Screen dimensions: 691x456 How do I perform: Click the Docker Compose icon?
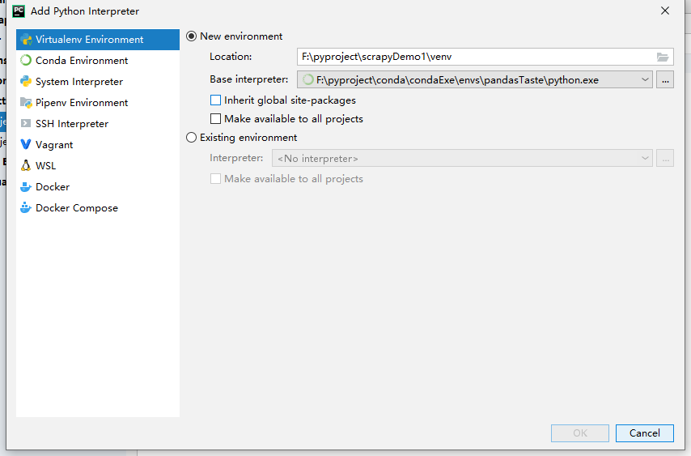click(26, 207)
